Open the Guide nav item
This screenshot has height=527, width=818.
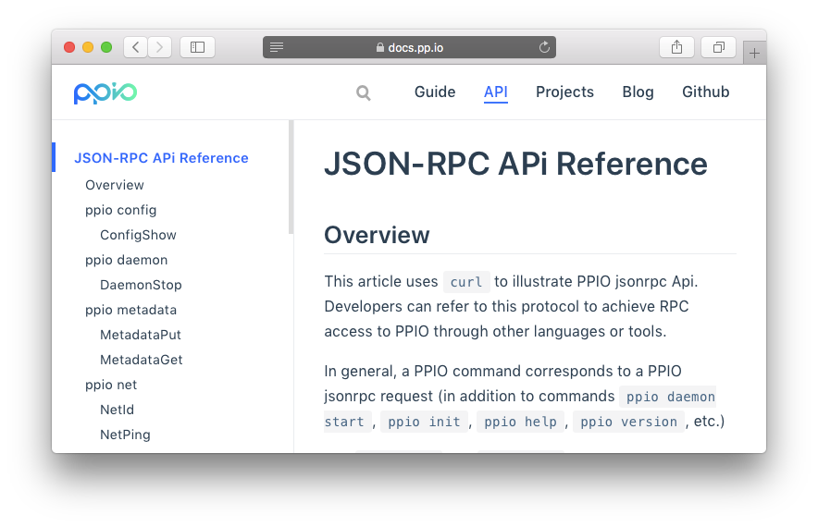click(435, 92)
